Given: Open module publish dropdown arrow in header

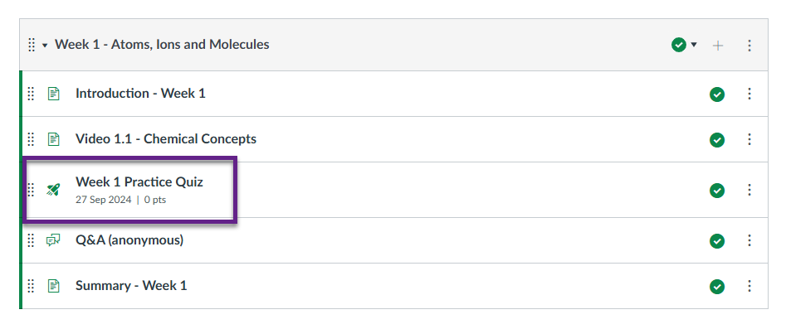Looking at the screenshot, I should (x=694, y=45).
